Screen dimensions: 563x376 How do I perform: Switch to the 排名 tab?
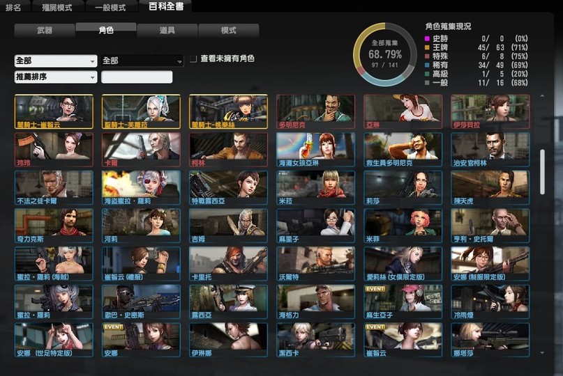(15, 7)
